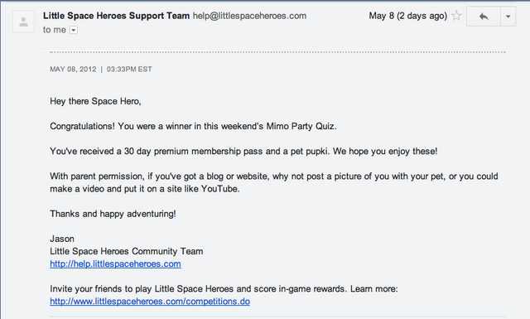
Task: Click the "Hey there Space Hero," greeting
Action: click(x=96, y=101)
